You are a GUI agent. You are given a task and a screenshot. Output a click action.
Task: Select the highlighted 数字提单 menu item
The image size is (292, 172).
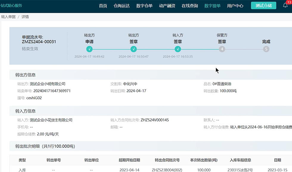pos(212,6)
